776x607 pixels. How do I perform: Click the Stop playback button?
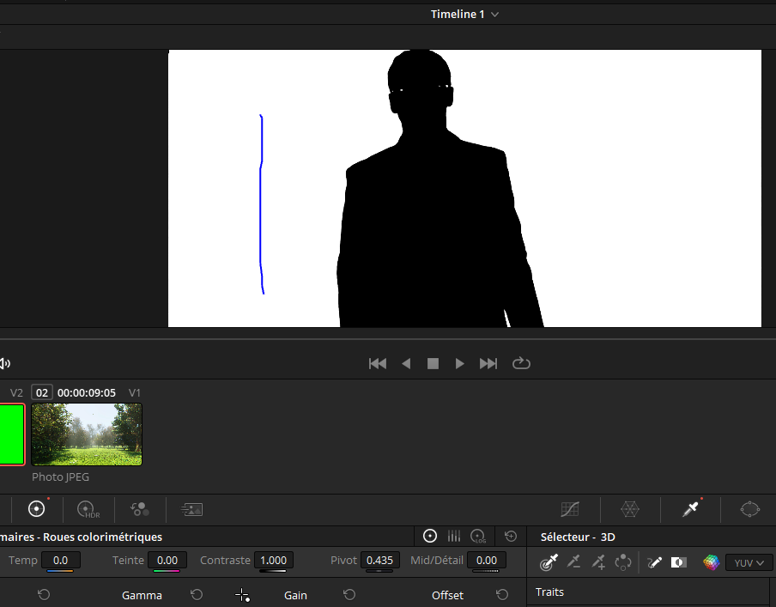pos(433,363)
